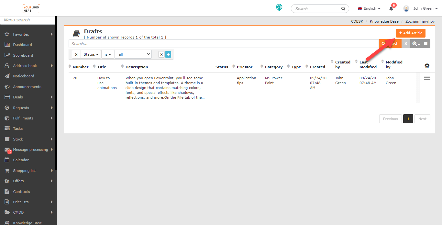This screenshot has height=225, width=442.
Task: Expand the Address book submenu arrow
Action: tap(52, 66)
